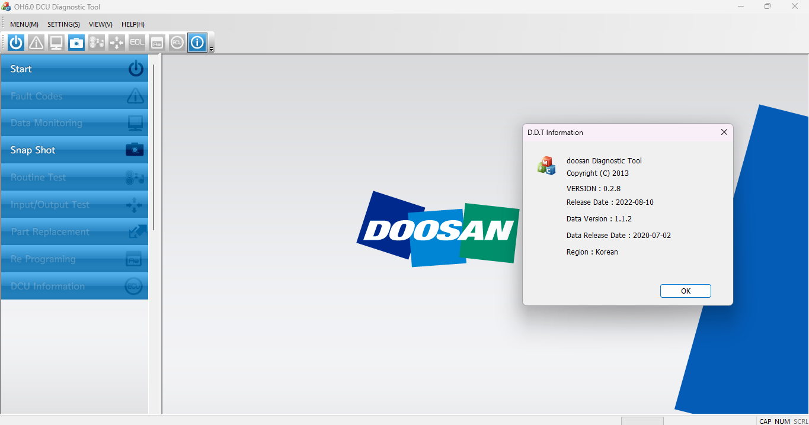Open the HELP(H) menu
The height and width of the screenshot is (425, 809).
coord(133,24)
